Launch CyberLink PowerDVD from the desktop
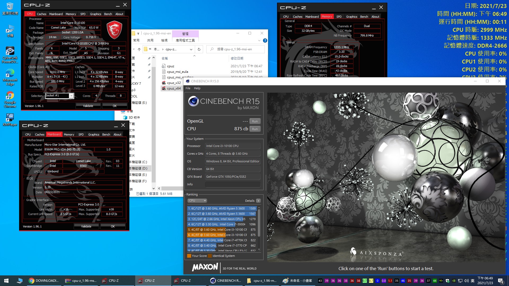The image size is (509, 286). 10,55
